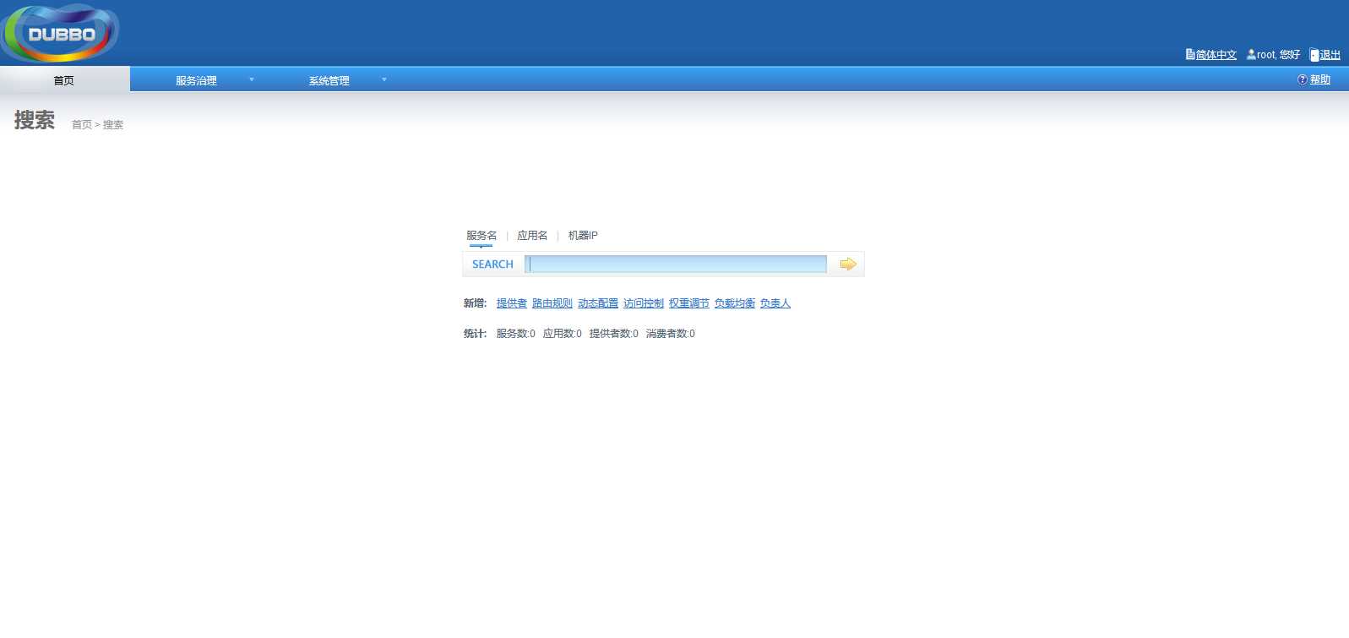Viewport: 1349px width, 638px height.
Task: Click the 首页 breadcrumb link
Action: pos(82,125)
